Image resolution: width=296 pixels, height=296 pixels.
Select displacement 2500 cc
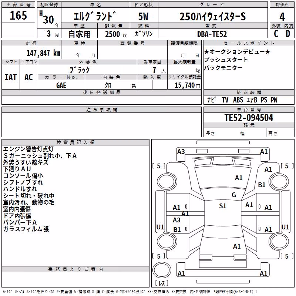click(116, 34)
